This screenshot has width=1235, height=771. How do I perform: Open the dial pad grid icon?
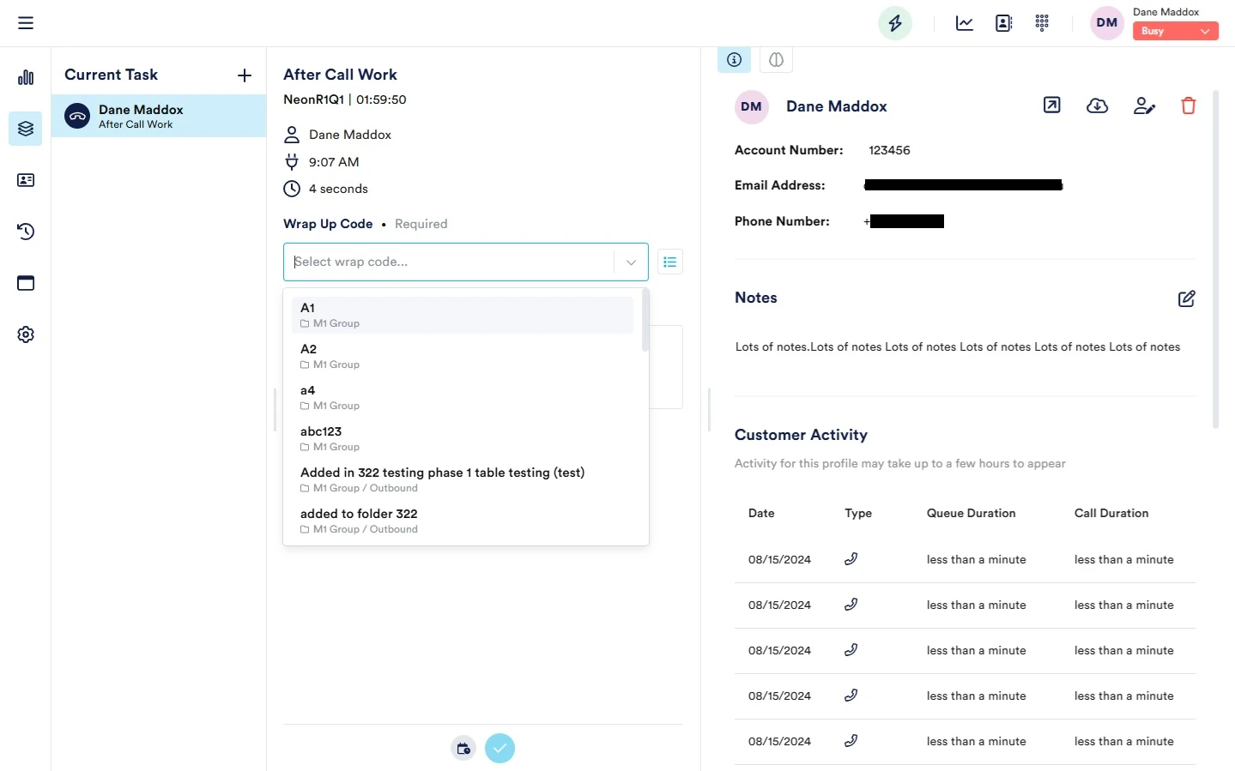point(1042,23)
